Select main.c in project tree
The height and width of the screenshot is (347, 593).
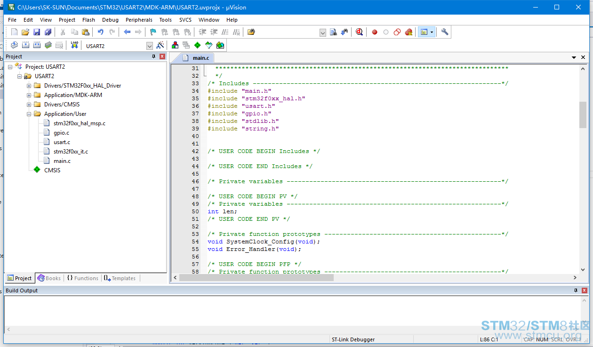point(62,161)
